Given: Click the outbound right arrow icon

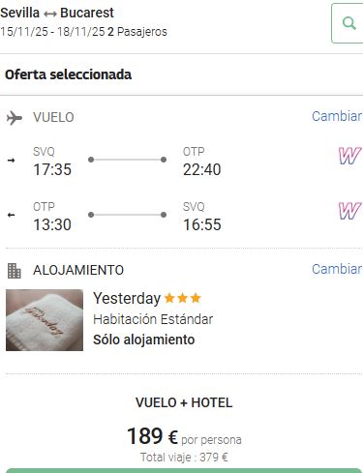Looking at the screenshot, I should click(12, 161).
